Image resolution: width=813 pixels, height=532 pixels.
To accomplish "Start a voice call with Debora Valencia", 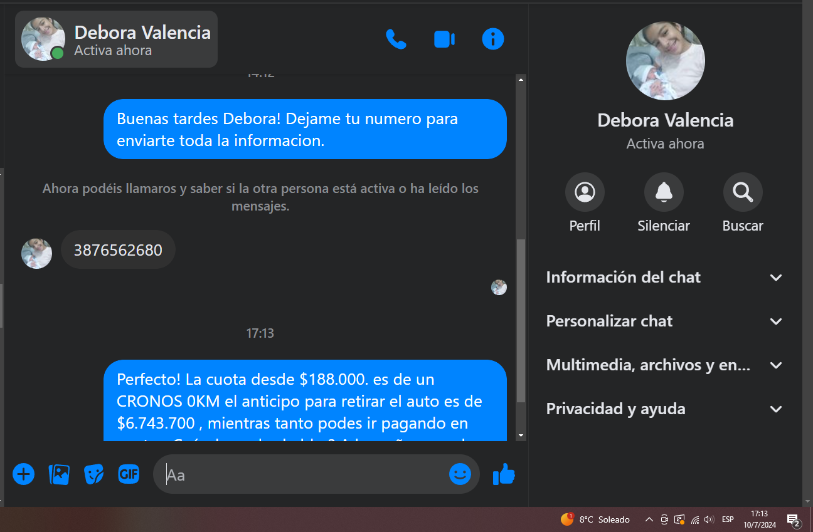I will [x=396, y=39].
